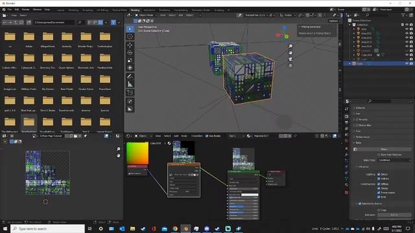Choose the Annotate pencil tool
415x233 pixels.
click(x=130, y=76)
